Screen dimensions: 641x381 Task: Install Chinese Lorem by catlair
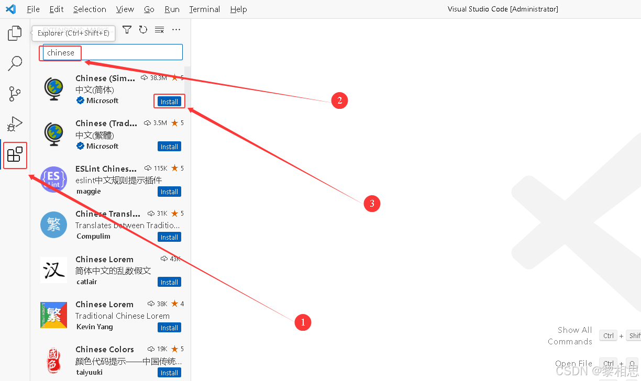(169, 282)
